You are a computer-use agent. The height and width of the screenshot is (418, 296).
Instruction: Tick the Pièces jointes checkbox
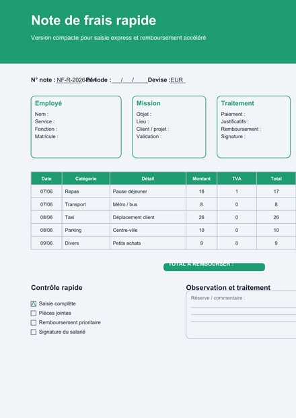[34, 313]
